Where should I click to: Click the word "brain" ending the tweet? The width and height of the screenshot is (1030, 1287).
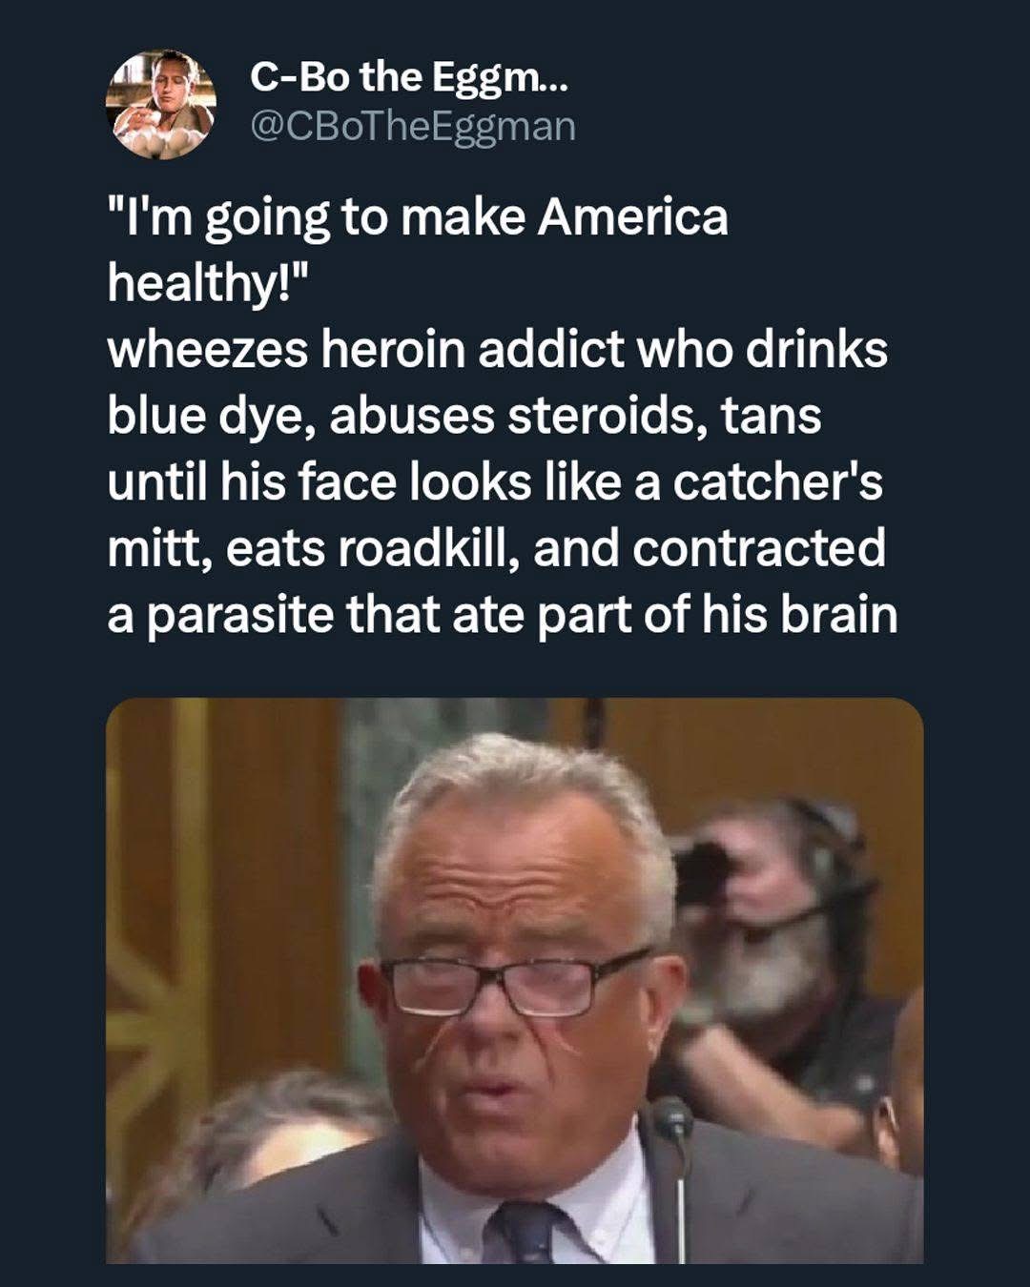[839, 615]
